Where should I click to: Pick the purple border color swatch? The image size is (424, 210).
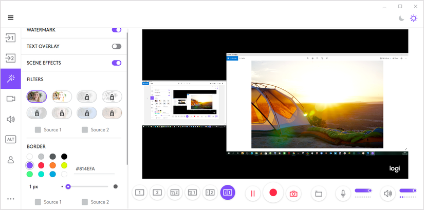tap(29, 165)
